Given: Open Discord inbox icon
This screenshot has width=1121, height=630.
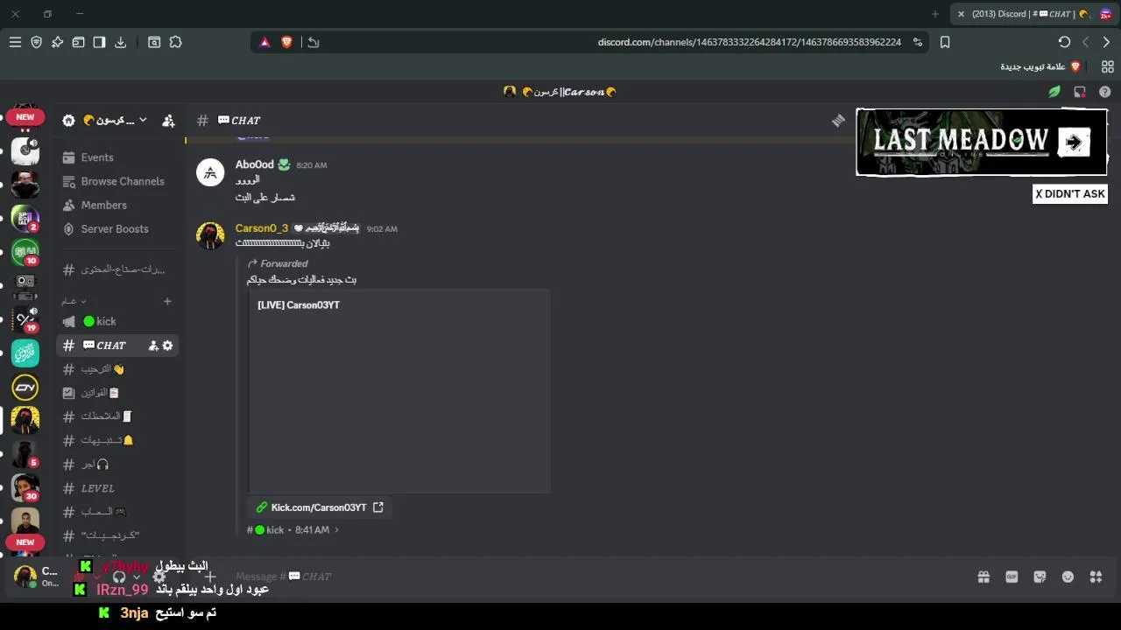Looking at the screenshot, I should click(1080, 92).
